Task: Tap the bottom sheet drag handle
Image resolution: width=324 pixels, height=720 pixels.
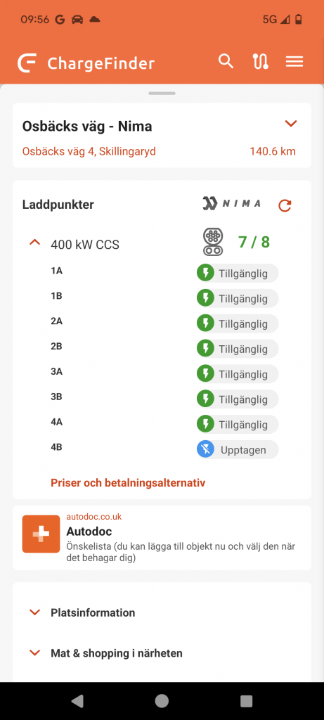Action: coord(162,94)
